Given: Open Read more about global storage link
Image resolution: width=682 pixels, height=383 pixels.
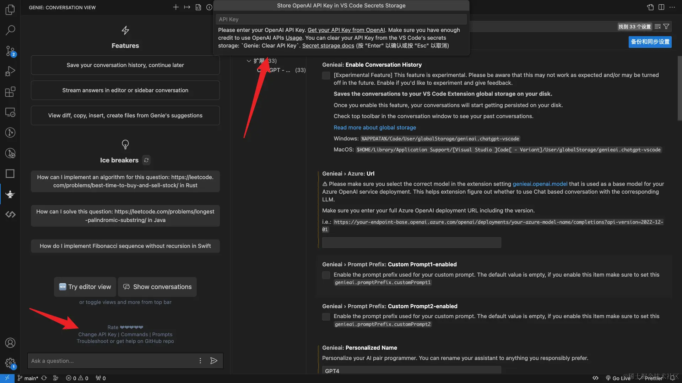Looking at the screenshot, I should [x=375, y=127].
